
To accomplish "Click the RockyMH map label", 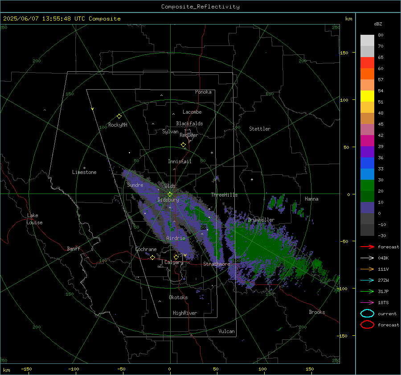I will click(118, 125).
